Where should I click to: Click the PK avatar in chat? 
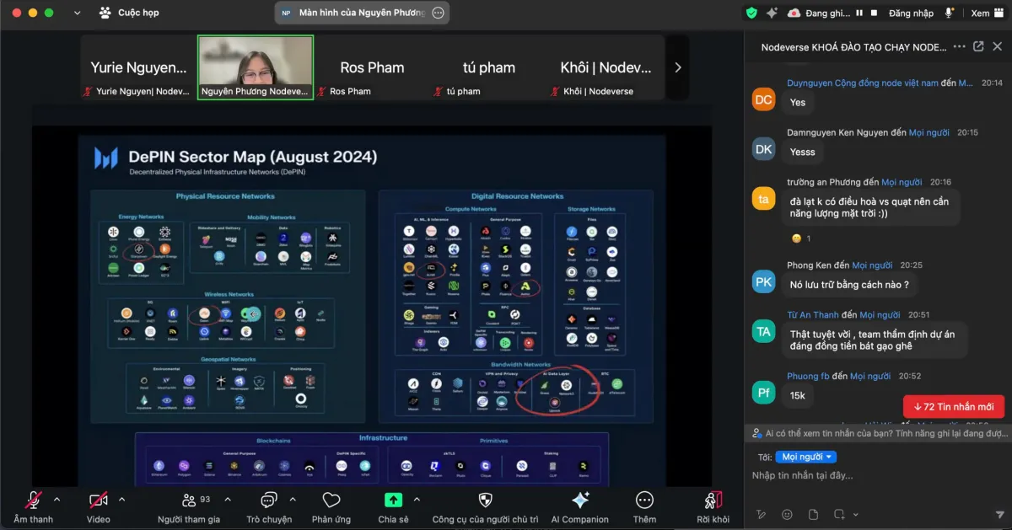click(x=763, y=282)
